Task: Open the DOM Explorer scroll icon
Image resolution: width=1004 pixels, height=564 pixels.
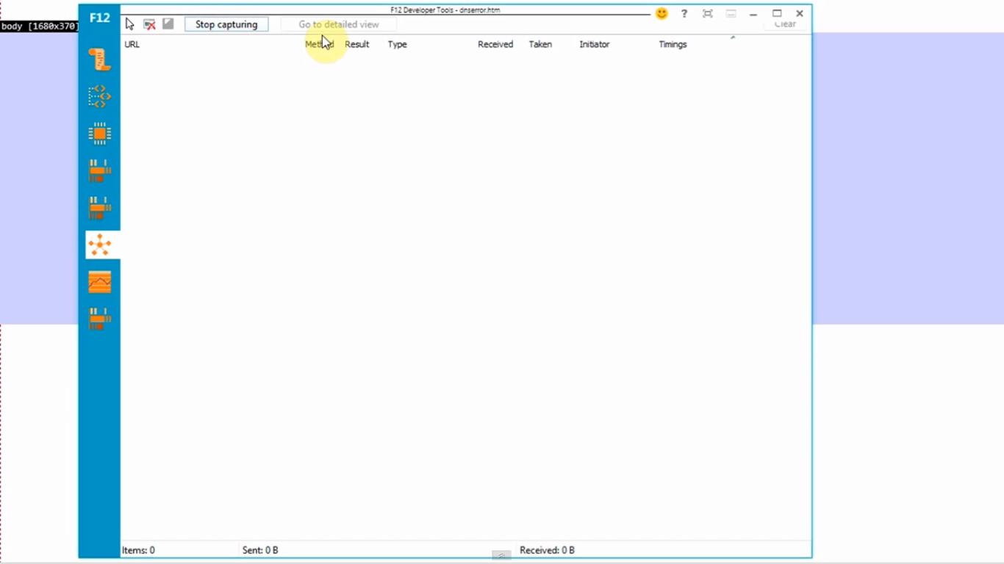Action: [x=99, y=59]
